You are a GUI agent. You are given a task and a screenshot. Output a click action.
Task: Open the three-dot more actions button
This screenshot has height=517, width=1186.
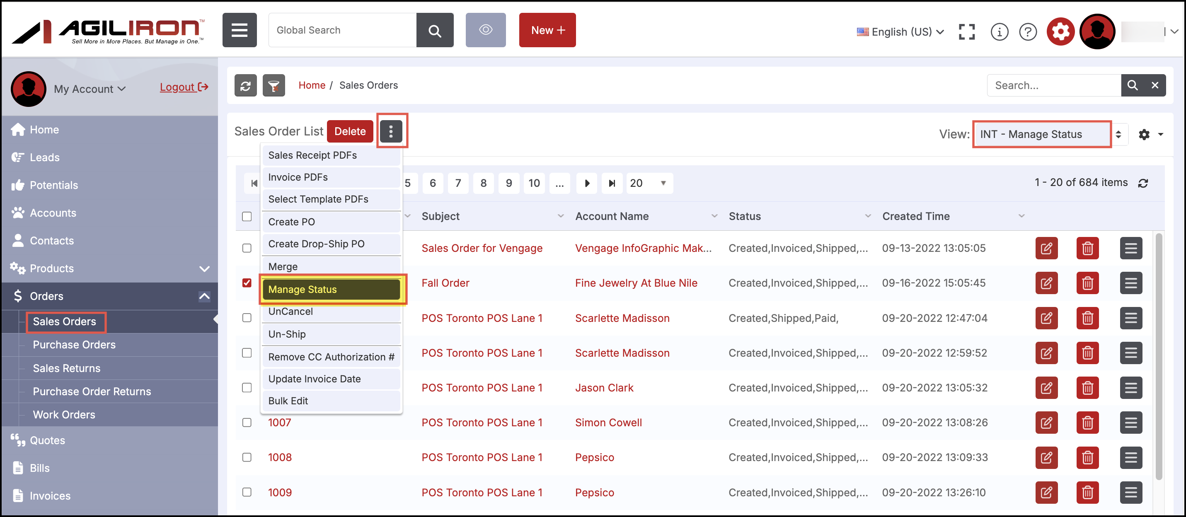point(390,131)
